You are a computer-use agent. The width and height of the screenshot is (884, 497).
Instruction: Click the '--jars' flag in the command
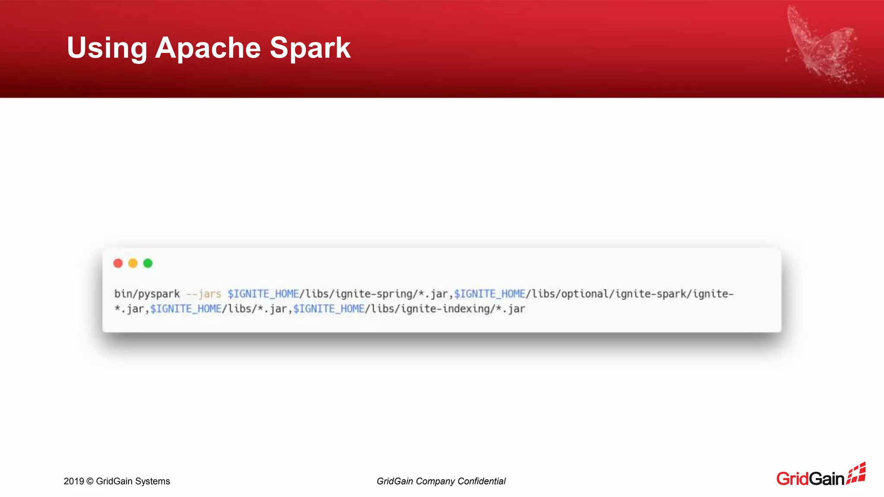204,294
